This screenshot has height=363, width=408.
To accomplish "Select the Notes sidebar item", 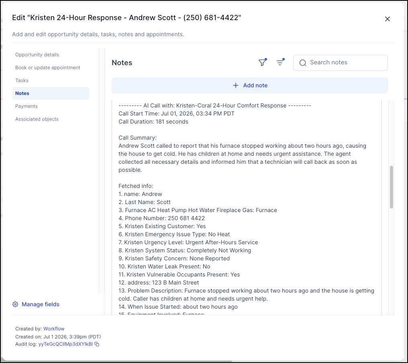I will (x=51, y=93).
